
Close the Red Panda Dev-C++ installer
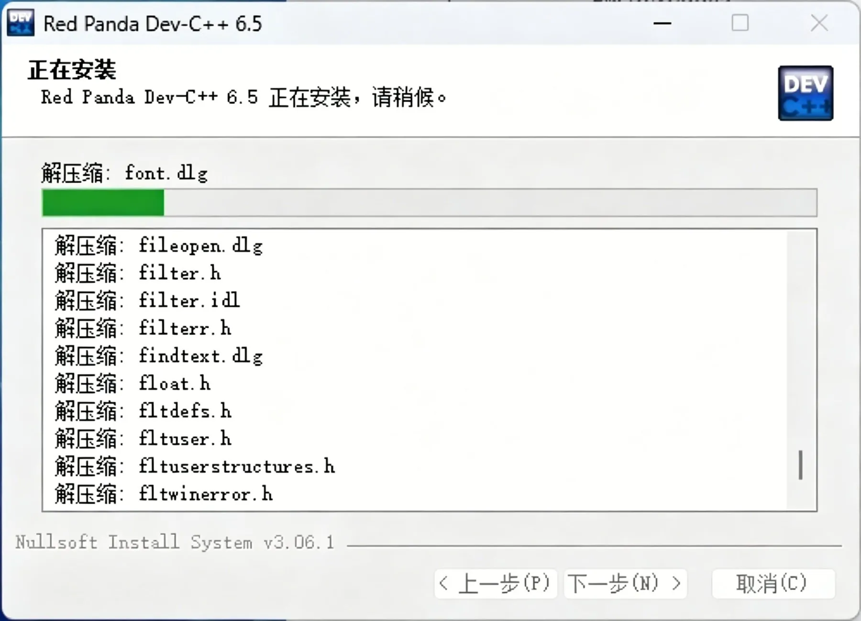(819, 23)
